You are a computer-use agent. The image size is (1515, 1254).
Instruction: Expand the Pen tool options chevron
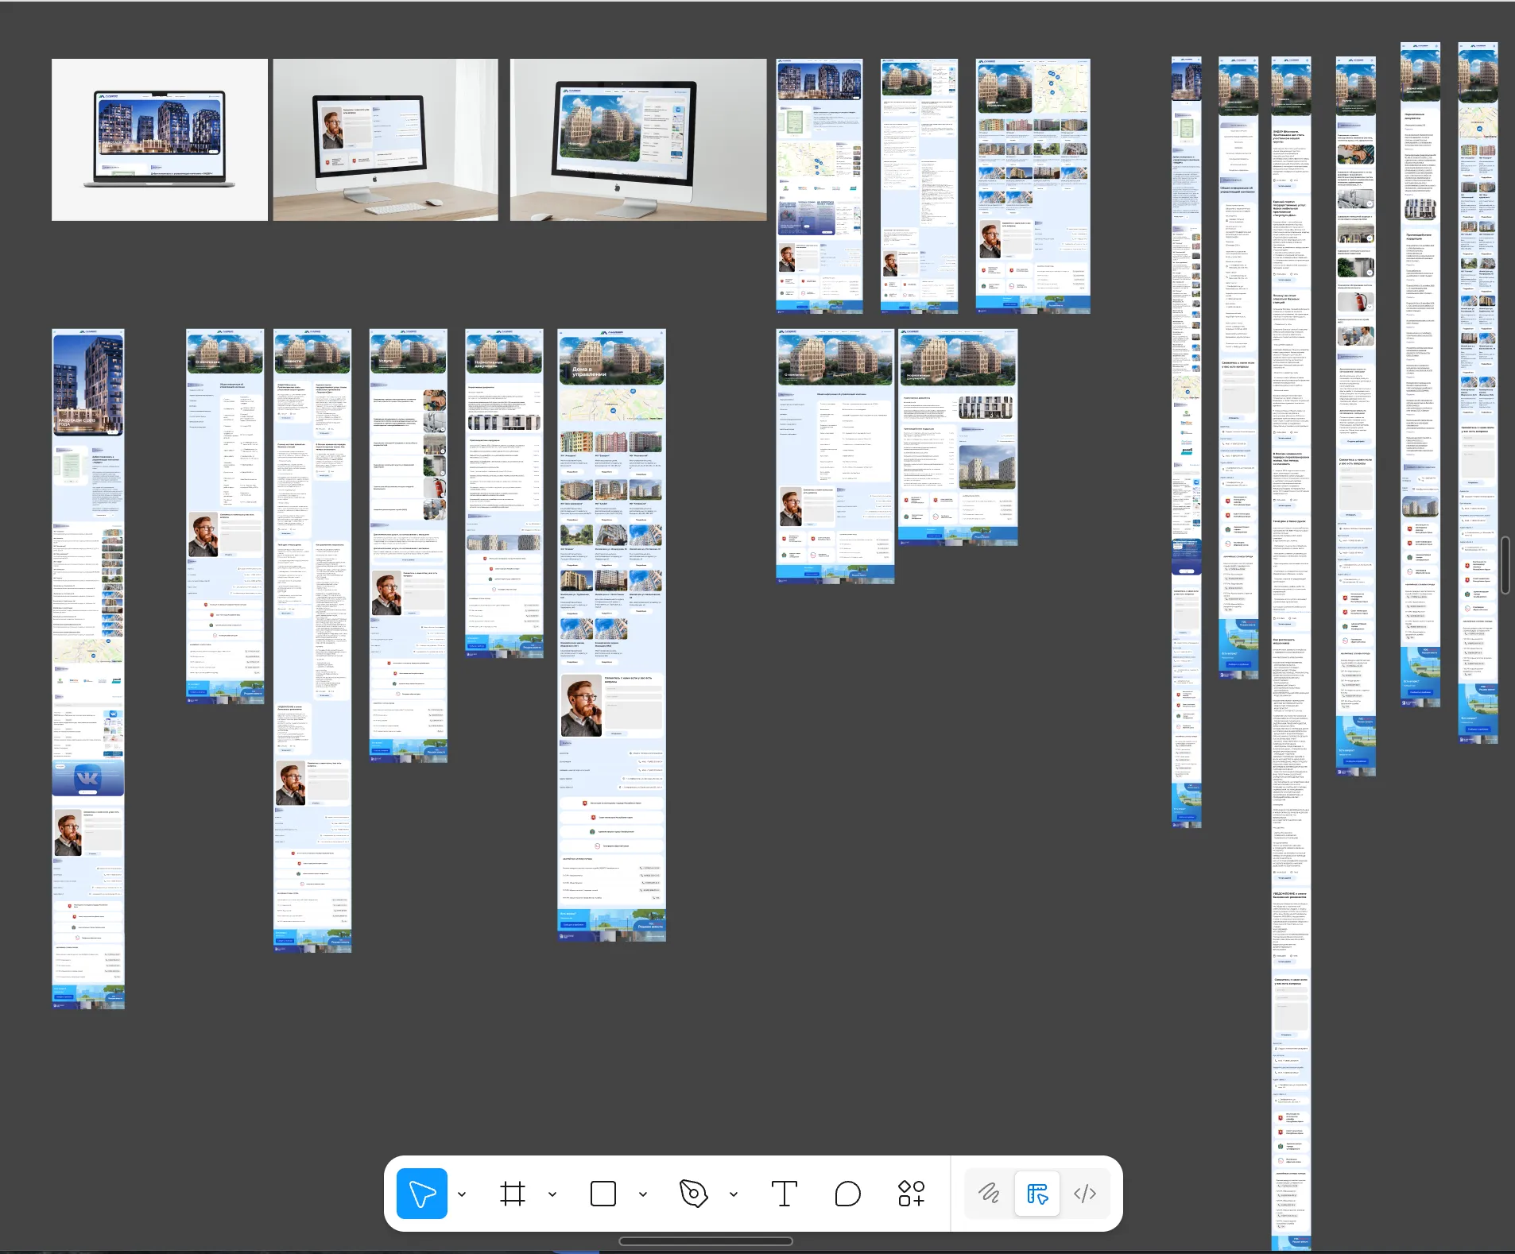pos(734,1194)
